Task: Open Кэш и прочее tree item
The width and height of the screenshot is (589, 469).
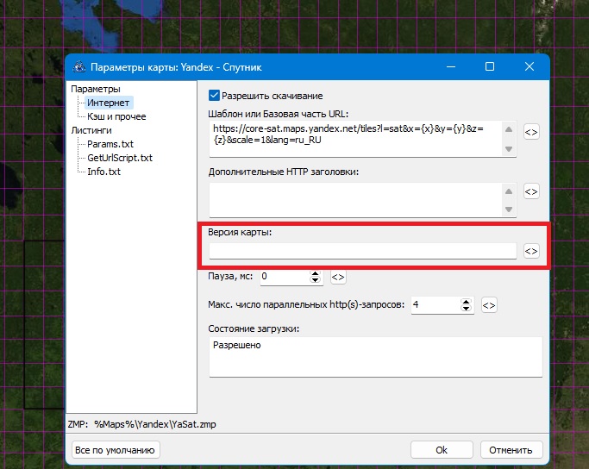Action: (116, 116)
